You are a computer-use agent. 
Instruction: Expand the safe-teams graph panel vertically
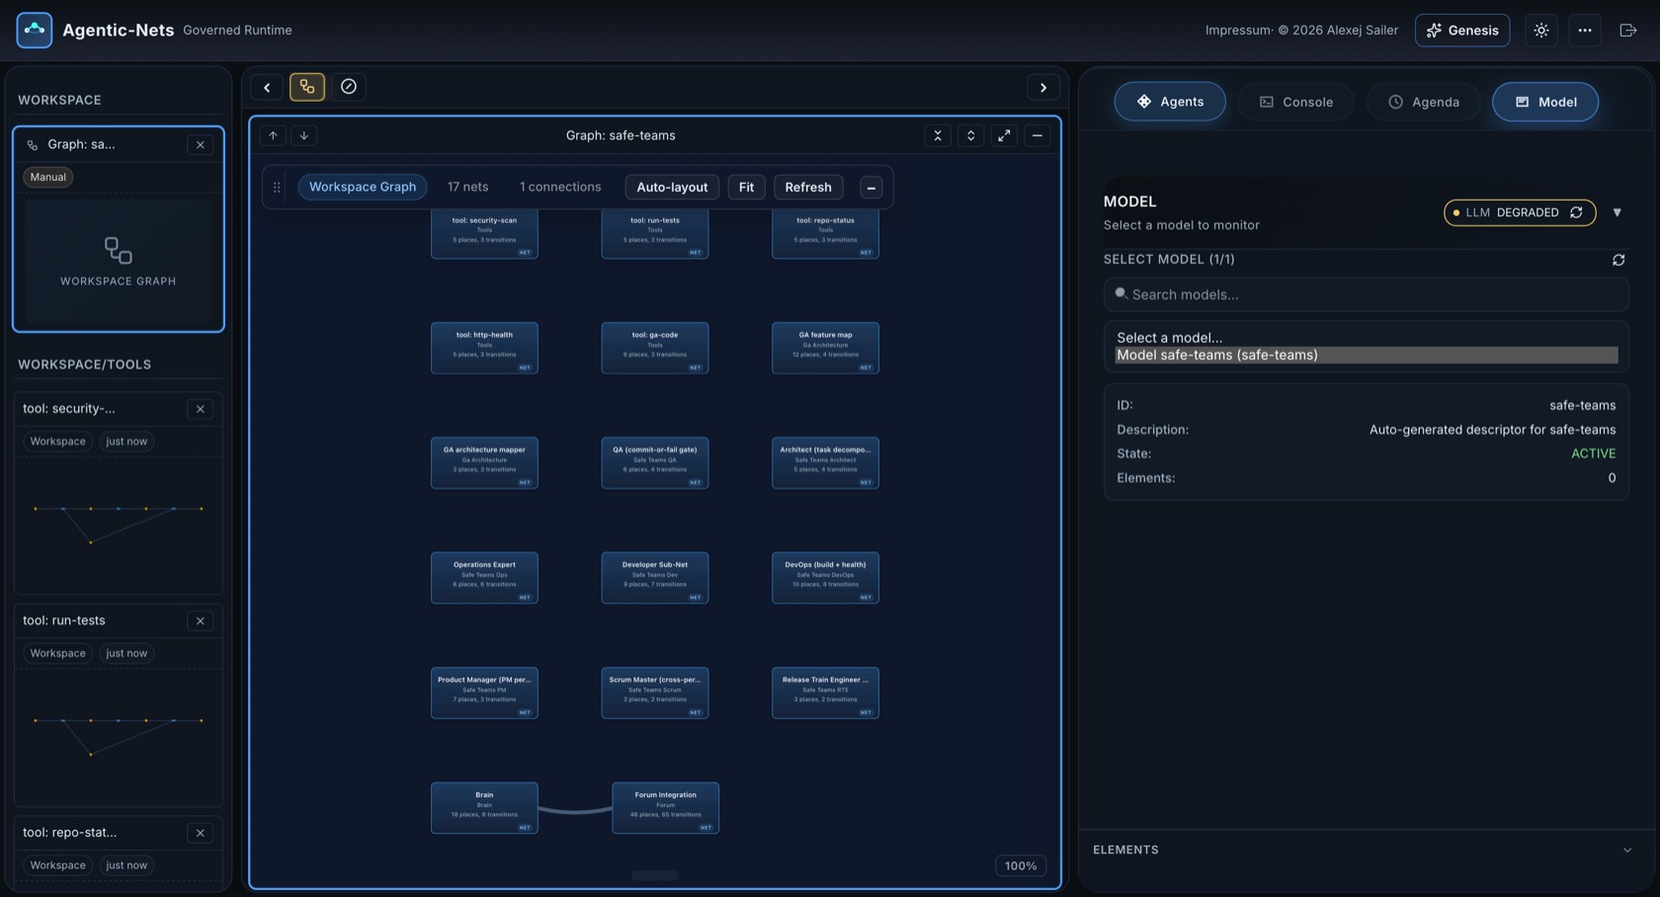point(971,135)
